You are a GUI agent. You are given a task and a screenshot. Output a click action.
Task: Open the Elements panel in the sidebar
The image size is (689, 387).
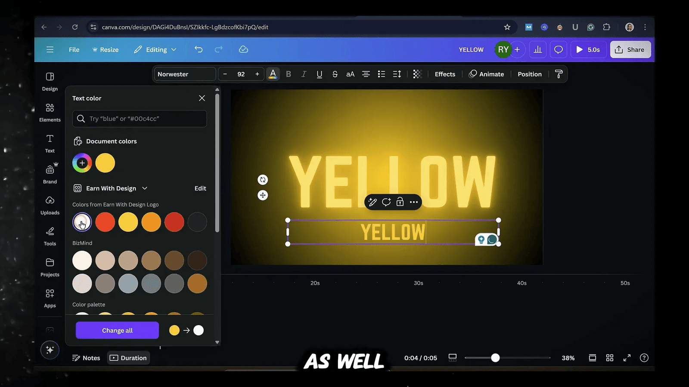(x=50, y=113)
